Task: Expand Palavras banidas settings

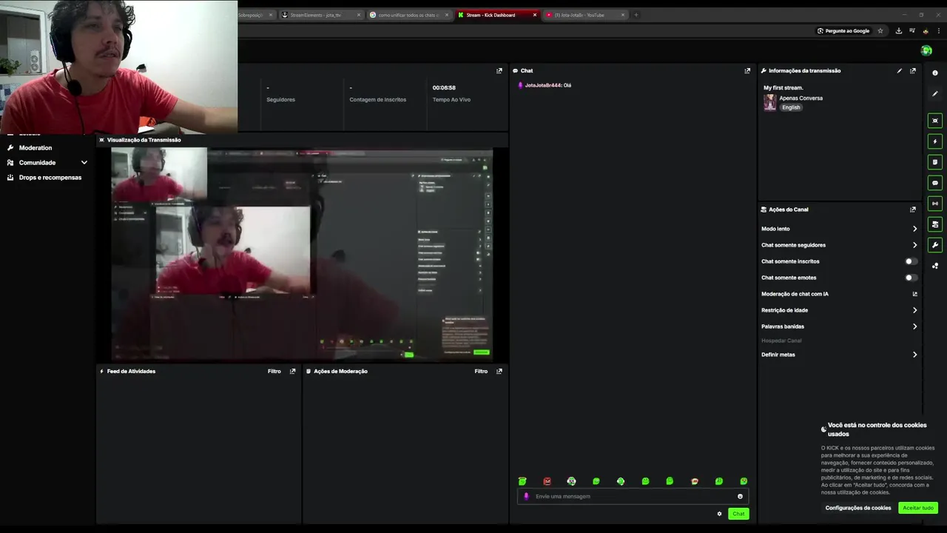Action: (915, 326)
